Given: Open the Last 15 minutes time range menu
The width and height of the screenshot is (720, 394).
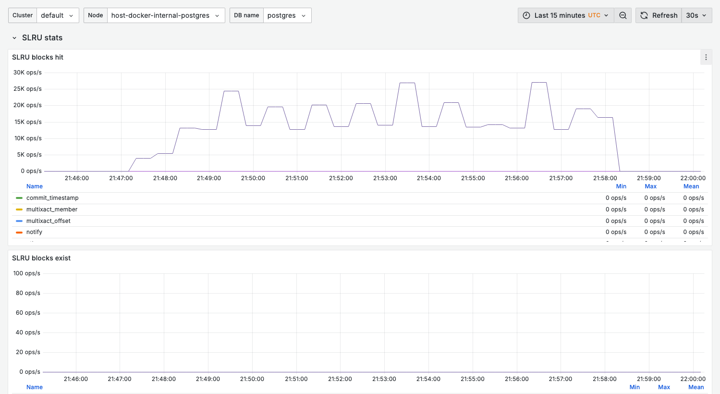Looking at the screenshot, I should coord(565,15).
